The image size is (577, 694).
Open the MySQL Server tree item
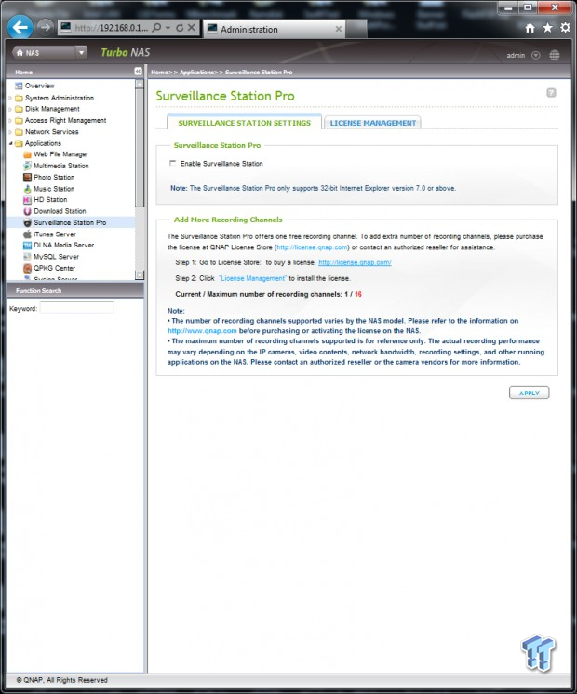pyautogui.click(x=56, y=257)
